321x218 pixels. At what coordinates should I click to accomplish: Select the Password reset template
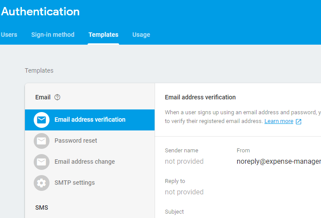point(90,141)
